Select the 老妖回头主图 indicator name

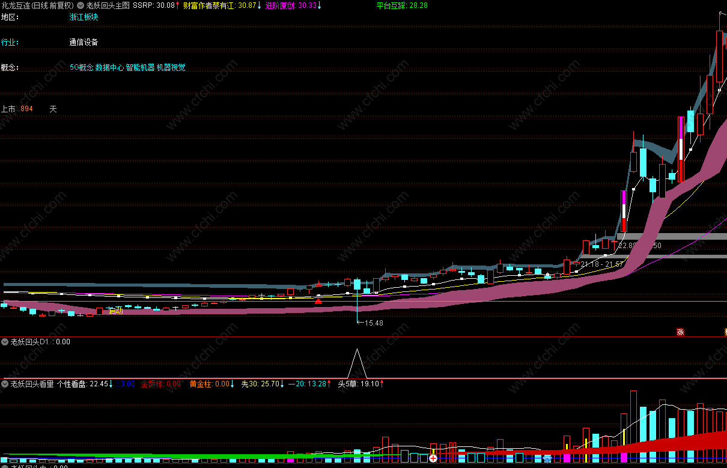point(108,5)
